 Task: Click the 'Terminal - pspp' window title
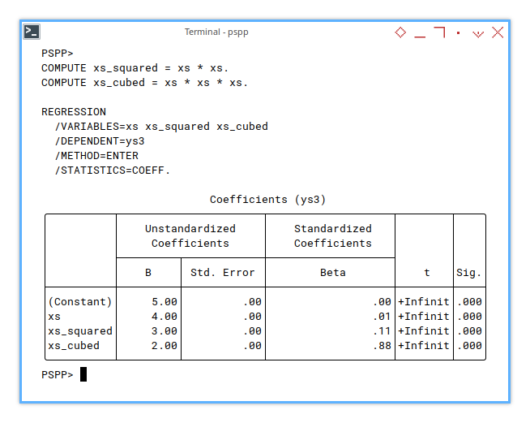click(x=216, y=32)
